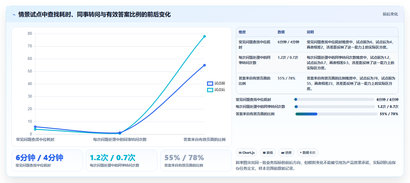Click x-axis label 答案来自有效页面的比例
The width and height of the screenshot is (410, 183).
pos(204,140)
